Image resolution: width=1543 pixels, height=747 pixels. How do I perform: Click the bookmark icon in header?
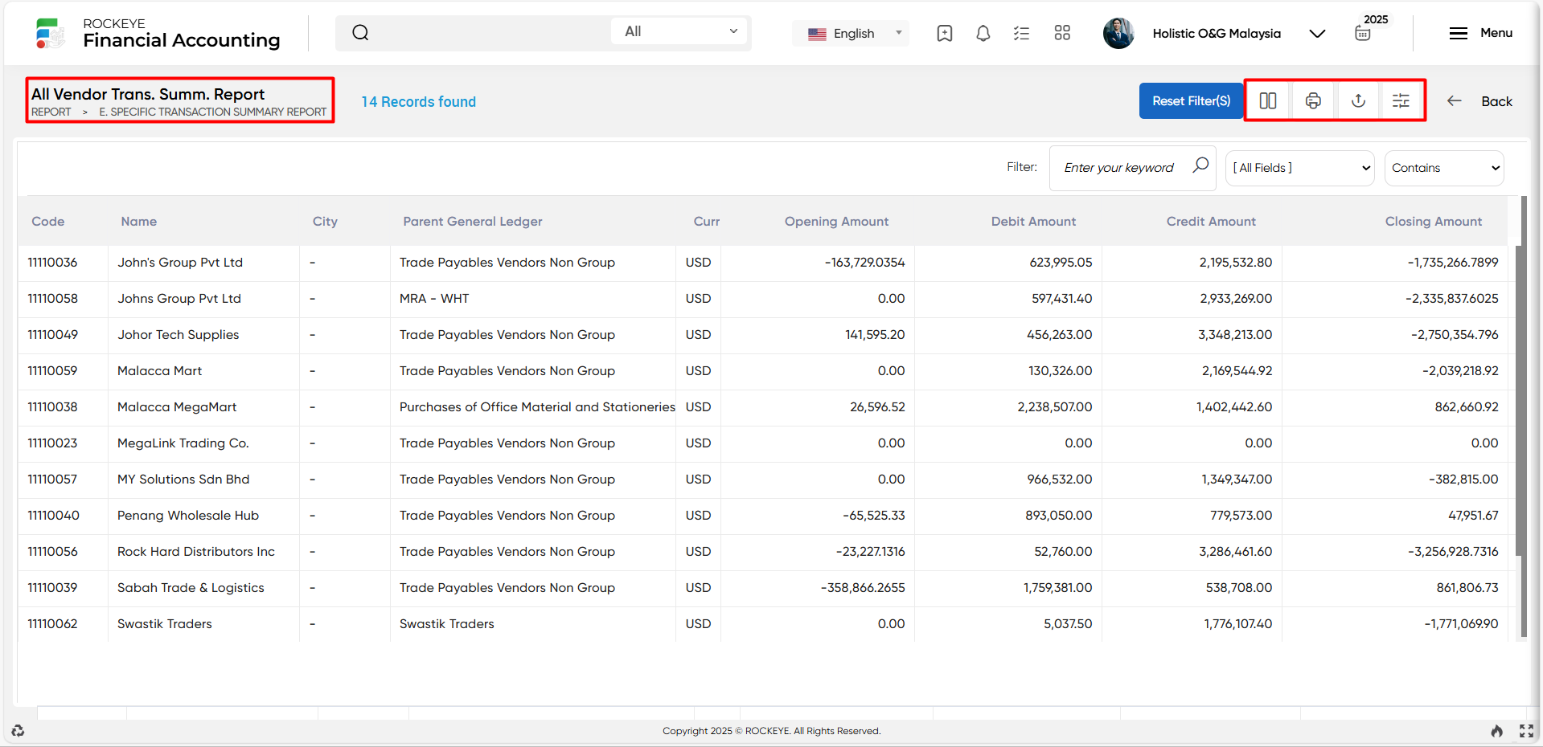[x=945, y=33]
